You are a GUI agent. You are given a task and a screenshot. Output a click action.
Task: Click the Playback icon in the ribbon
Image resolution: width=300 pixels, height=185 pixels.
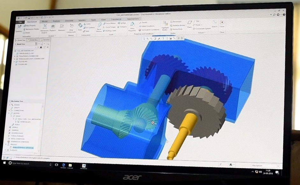(x=53, y=28)
